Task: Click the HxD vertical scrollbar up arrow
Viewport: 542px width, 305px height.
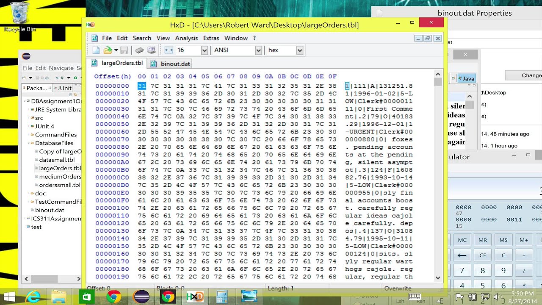Action: coord(438,74)
